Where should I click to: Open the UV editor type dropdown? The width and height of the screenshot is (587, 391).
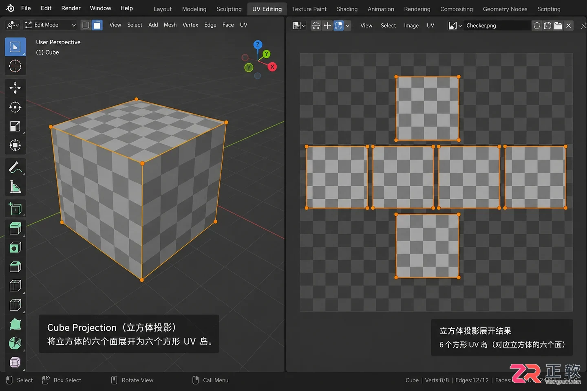(x=299, y=26)
